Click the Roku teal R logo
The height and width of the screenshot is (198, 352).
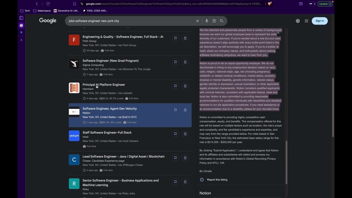coord(74,183)
